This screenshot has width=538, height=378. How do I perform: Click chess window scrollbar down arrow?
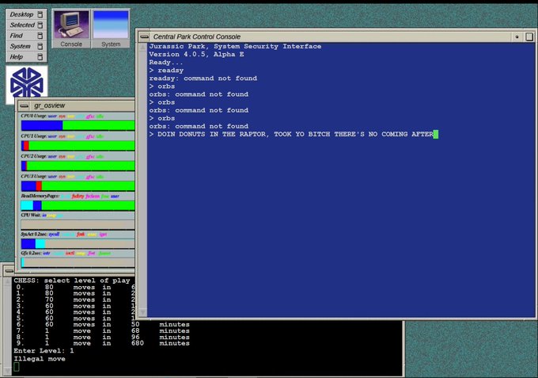(8, 370)
